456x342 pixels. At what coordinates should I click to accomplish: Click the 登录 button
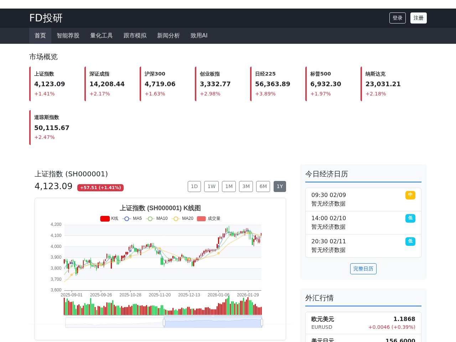pyautogui.click(x=398, y=18)
